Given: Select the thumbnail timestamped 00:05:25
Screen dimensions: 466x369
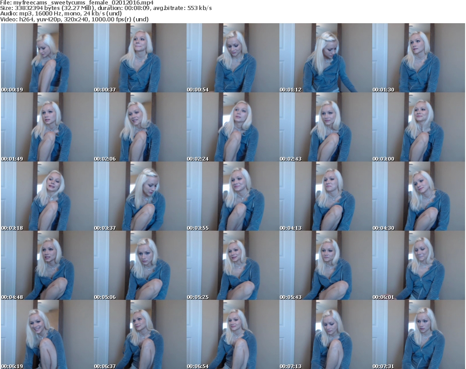Looking at the screenshot, I should [233, 266].
